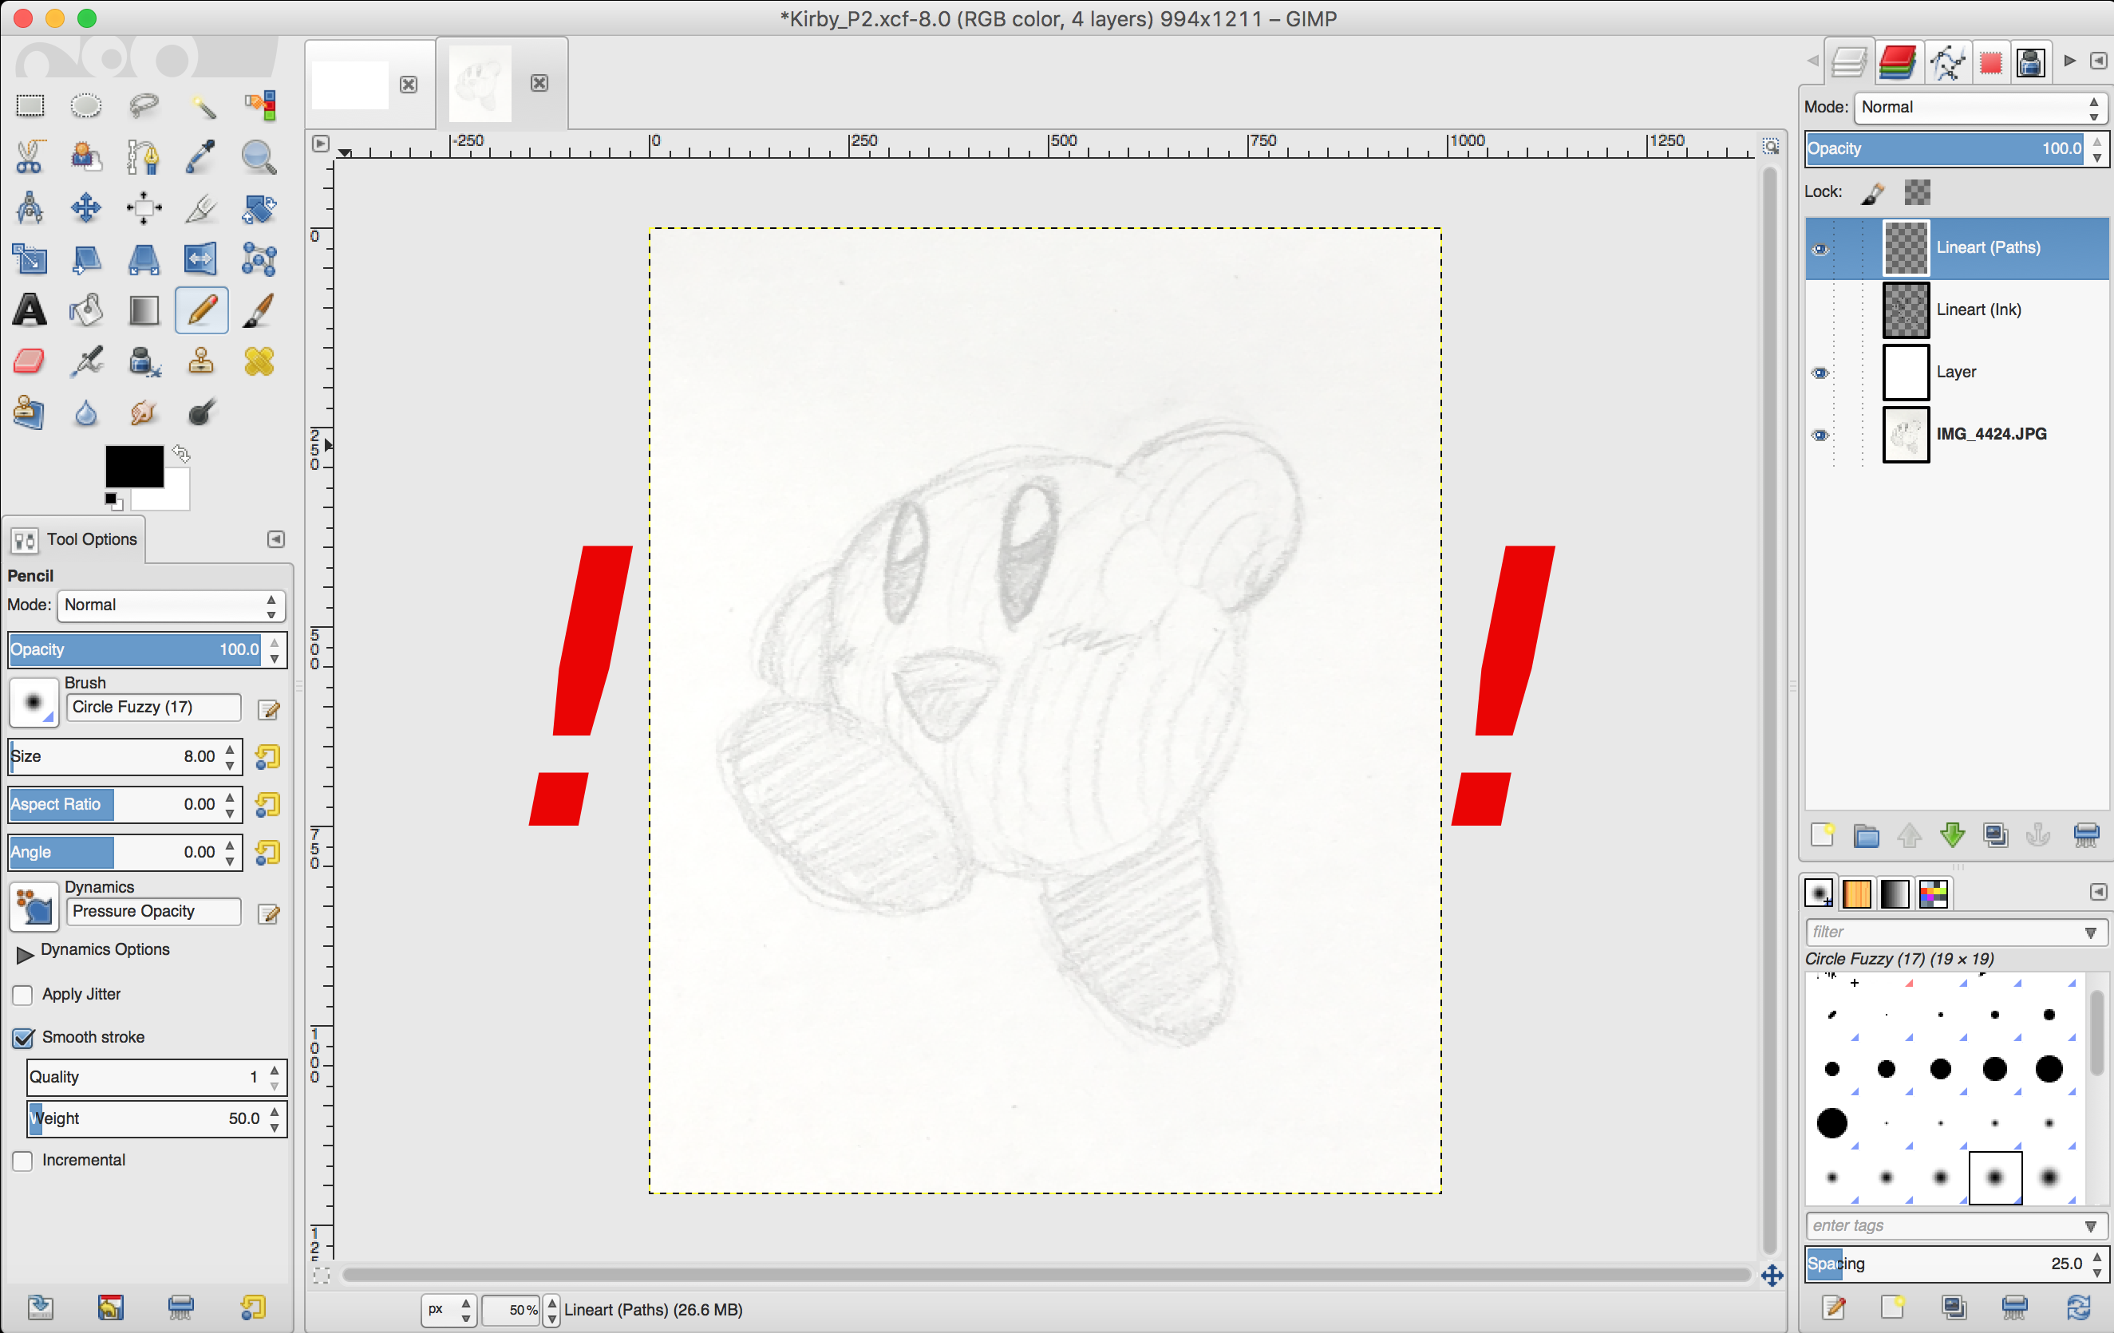Open the 50% zoom level dropdown
The height and width of the screenshot is (1333, 2114).
click(x=551, y=1310)
